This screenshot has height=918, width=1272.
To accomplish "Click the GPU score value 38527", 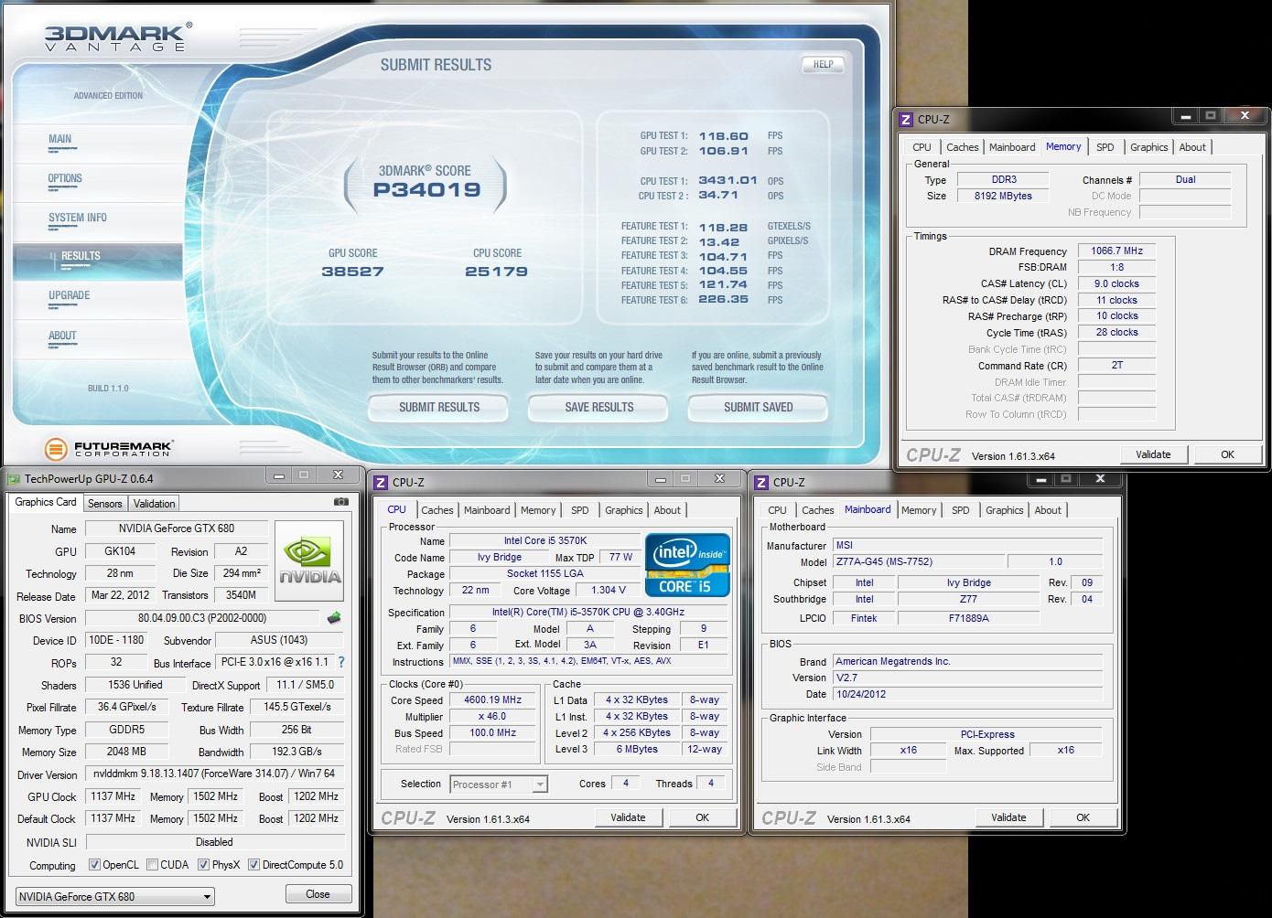I will point(352,272).
